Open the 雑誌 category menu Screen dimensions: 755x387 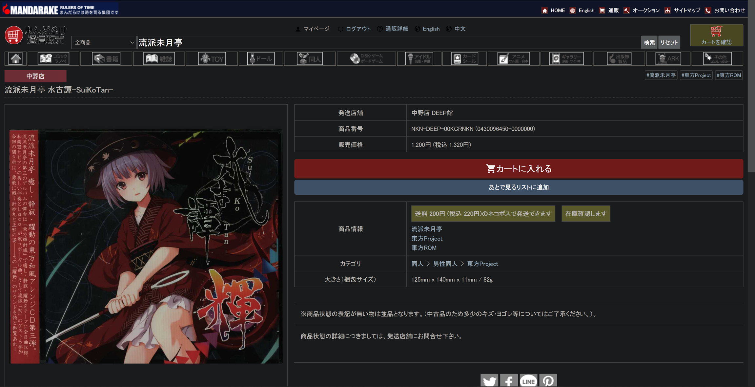tap(159, 59)
